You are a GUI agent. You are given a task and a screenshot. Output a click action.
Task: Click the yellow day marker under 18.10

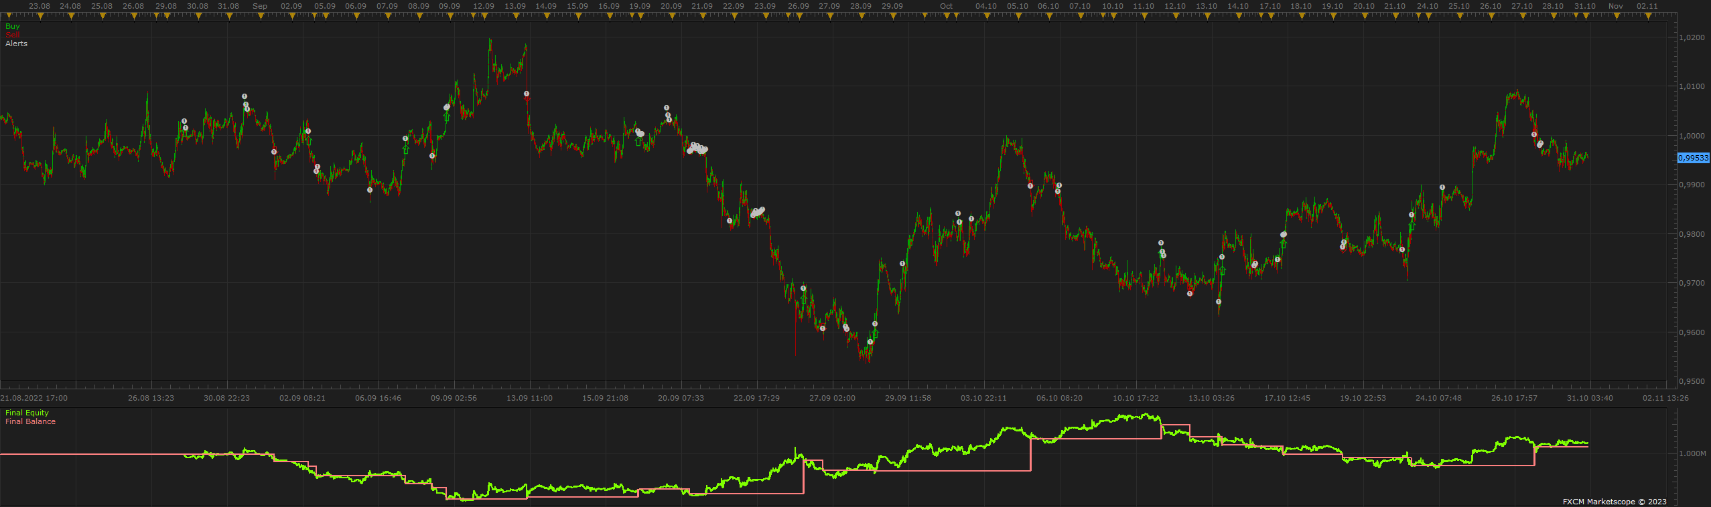(1301, 17)
